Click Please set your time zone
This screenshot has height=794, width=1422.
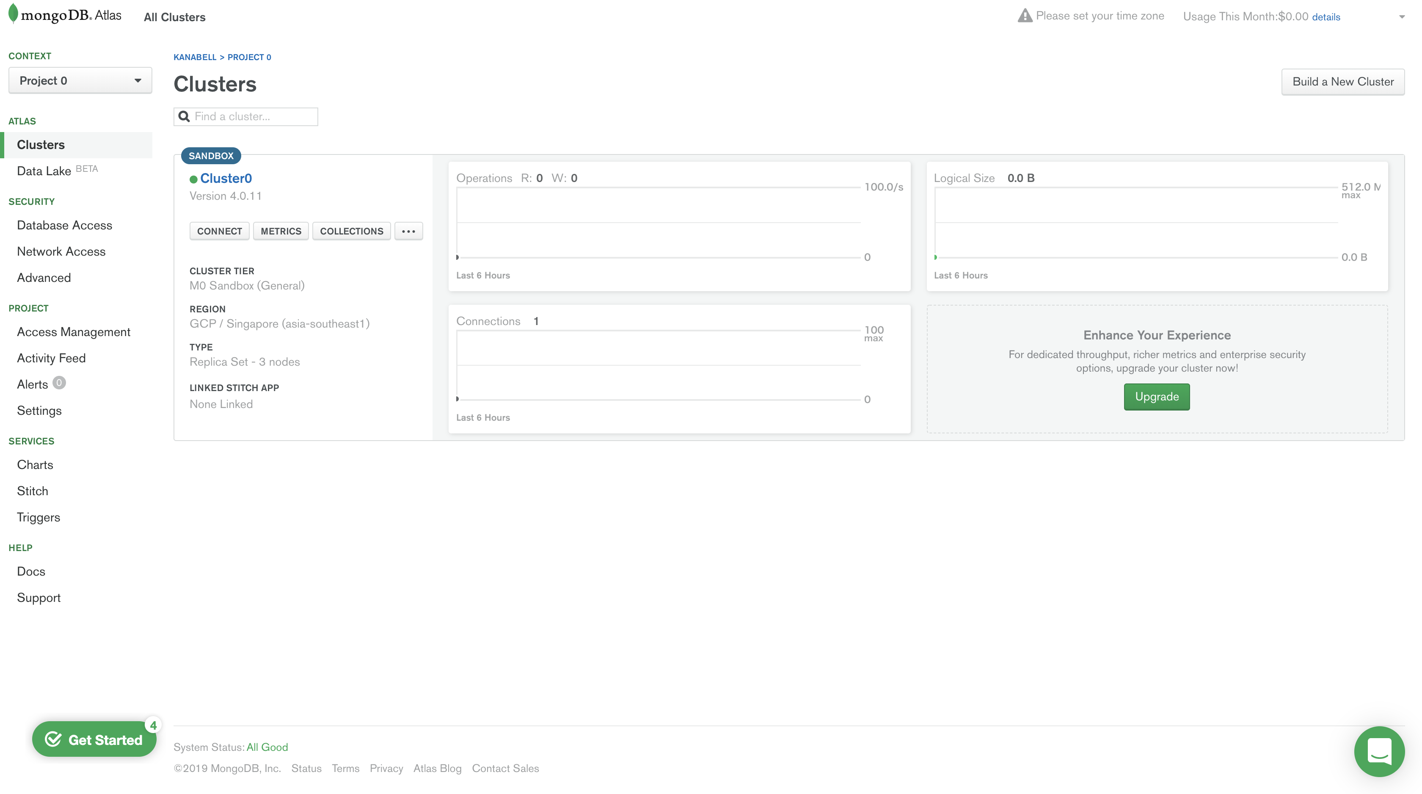pyautogui.click(x=1100, y=16)
